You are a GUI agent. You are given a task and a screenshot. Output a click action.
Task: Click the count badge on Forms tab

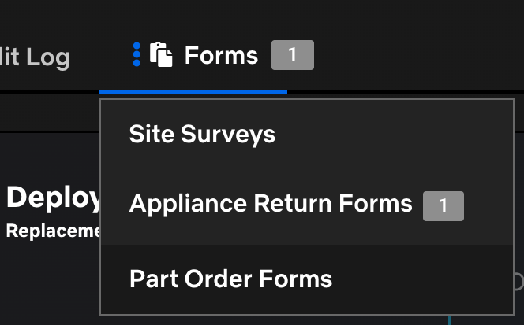292,55
